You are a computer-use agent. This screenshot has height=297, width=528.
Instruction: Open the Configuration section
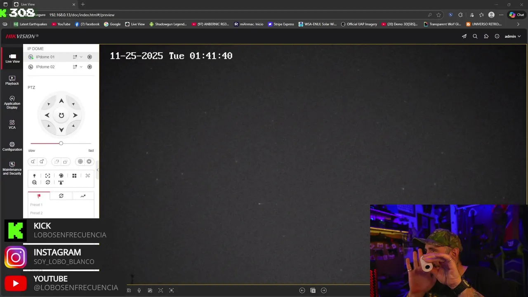coord(12,146)
